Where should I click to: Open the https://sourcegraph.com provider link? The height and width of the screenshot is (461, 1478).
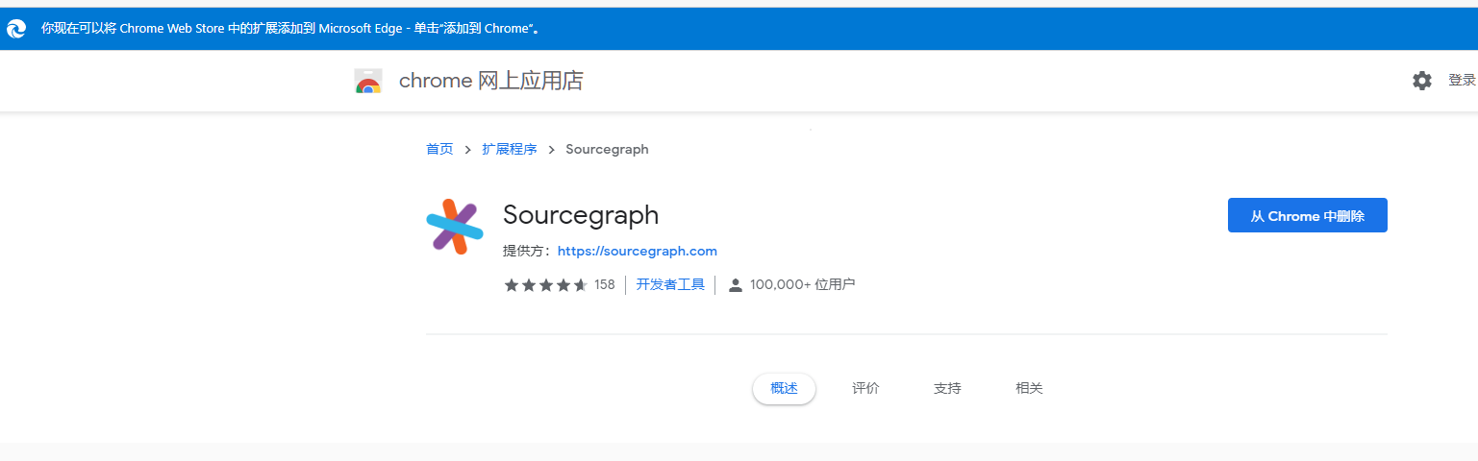coord(638,251)
